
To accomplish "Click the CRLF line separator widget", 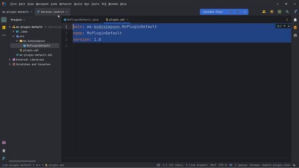I will pos(213,165).
